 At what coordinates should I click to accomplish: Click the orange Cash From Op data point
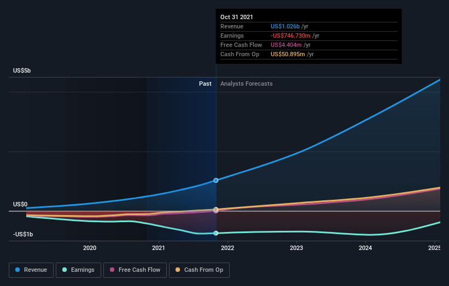pyautogui.click(x=216, y=210)
